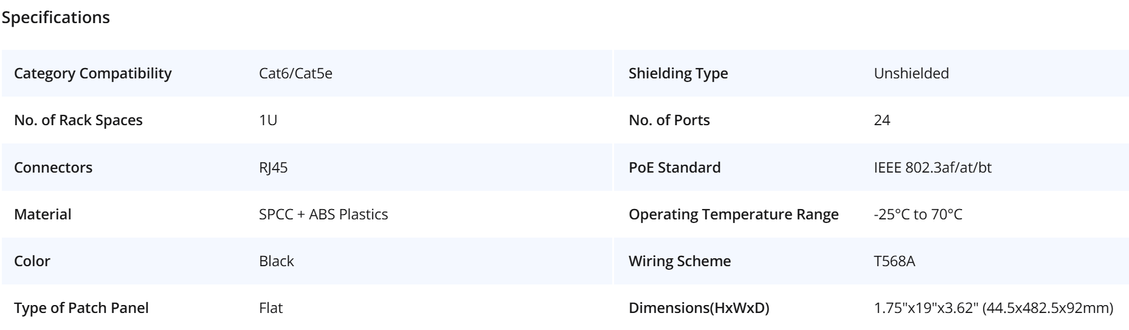This screenshot has width=1129, height=330.
Task: Click the SPCC + ABS Plastics value
Action: [x=323, y=214]
